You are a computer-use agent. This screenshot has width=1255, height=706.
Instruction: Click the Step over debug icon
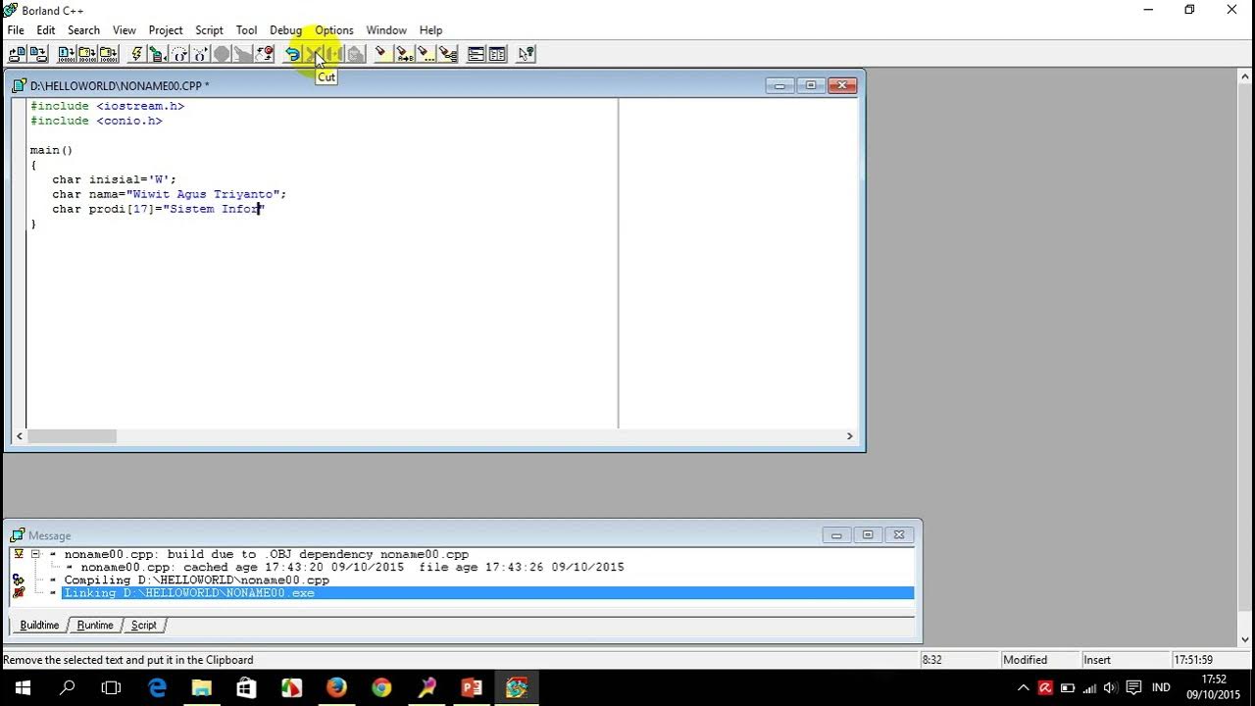coord(179,54)
